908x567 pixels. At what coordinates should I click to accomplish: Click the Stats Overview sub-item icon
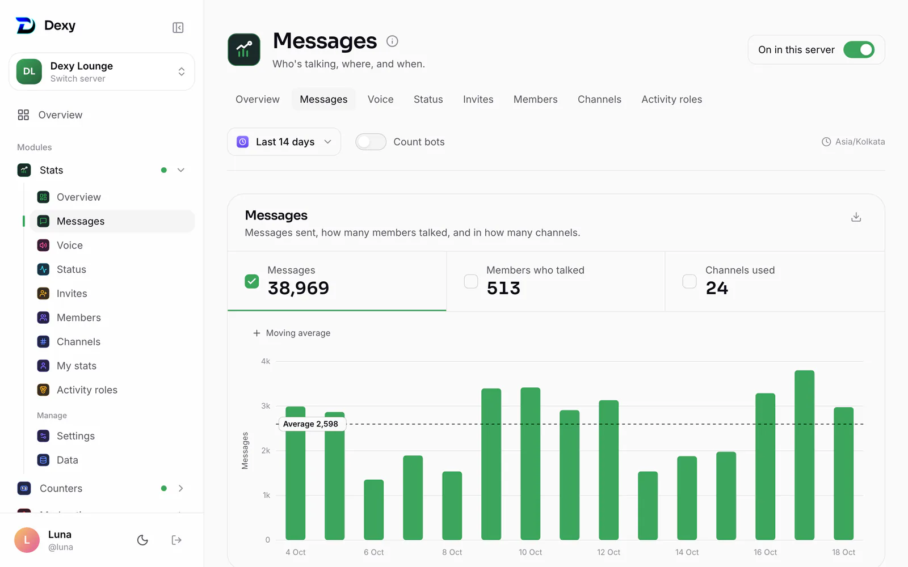point(43,197)
